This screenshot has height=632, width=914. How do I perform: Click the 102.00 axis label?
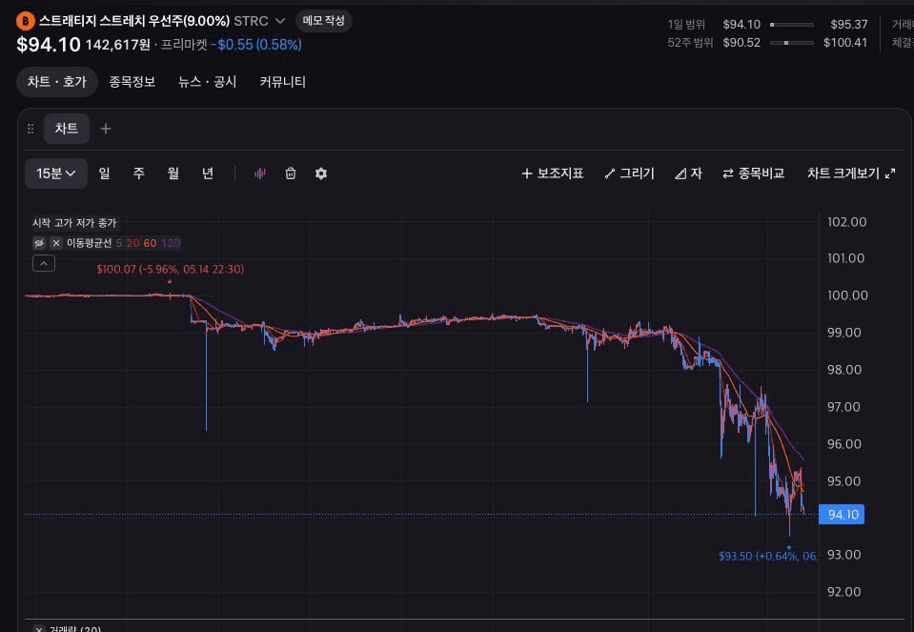point(847,221)
